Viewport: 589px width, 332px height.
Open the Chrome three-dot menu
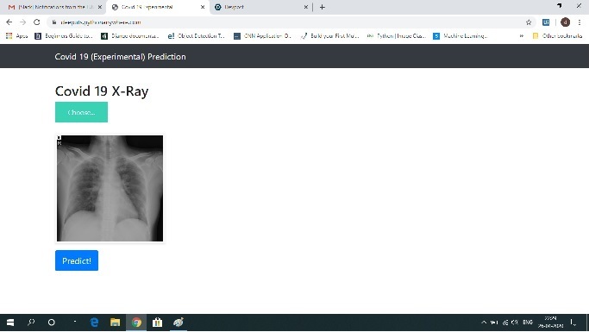click(580, 22)
